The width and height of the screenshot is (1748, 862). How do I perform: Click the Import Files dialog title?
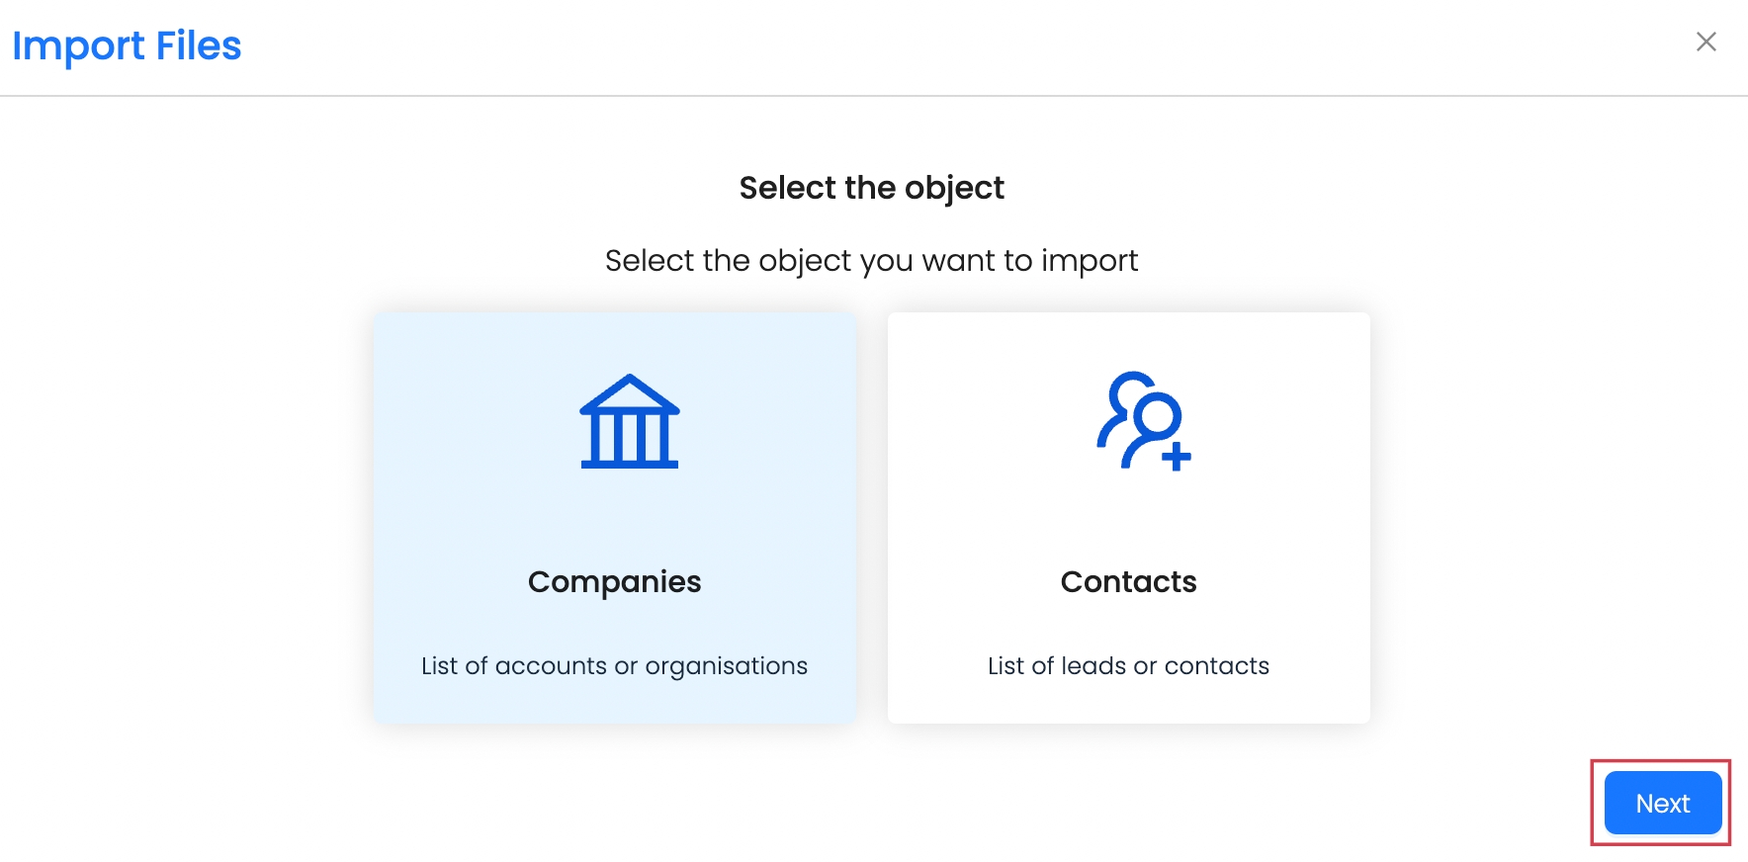click(127, 45)
